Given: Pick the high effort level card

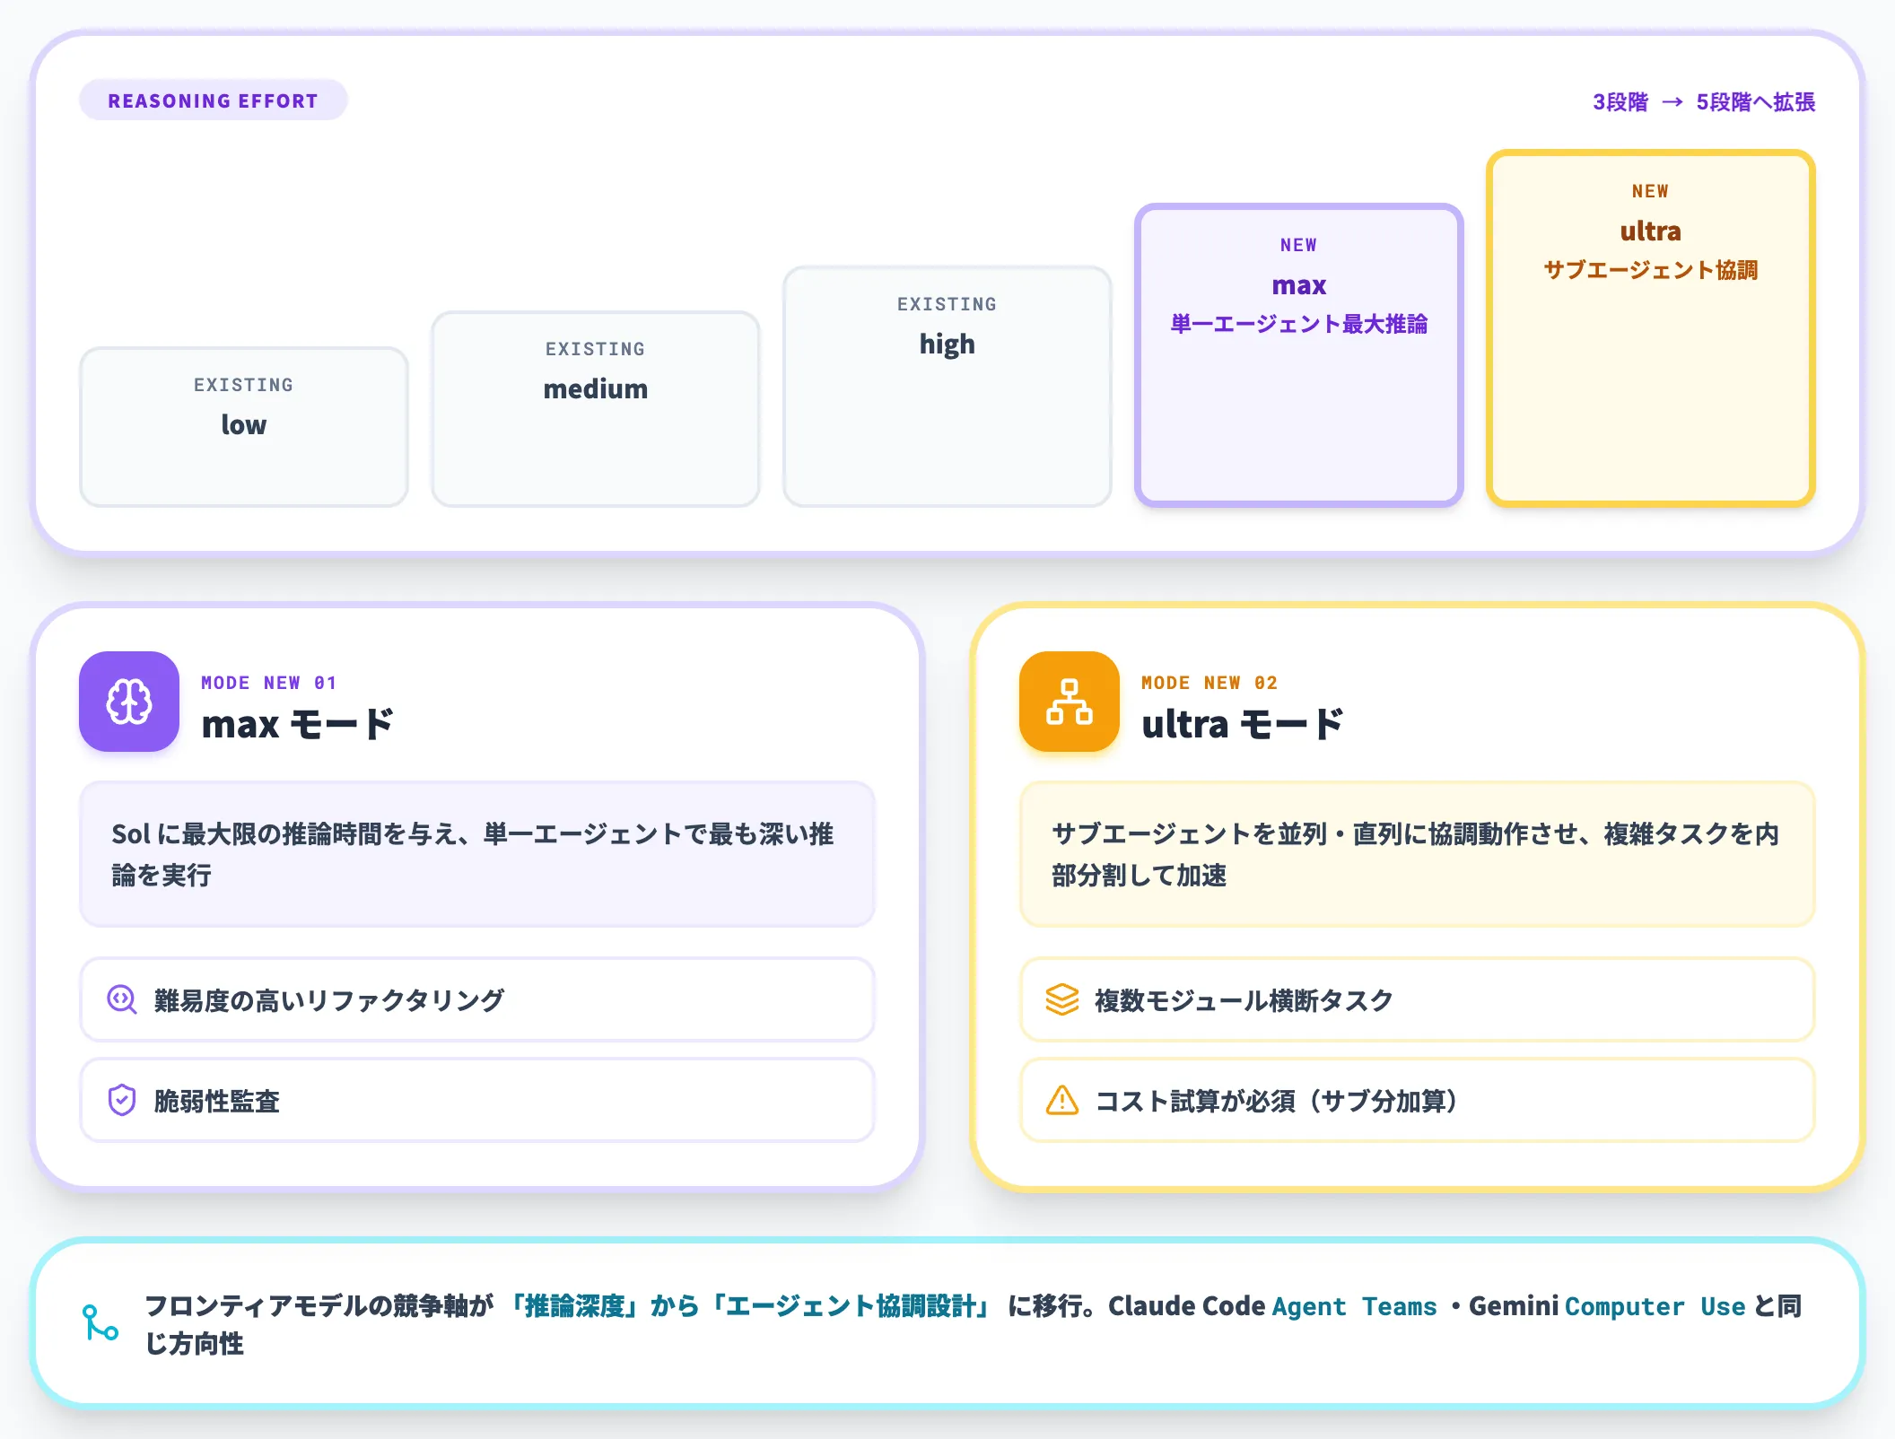Looking at the screenshot, I should [947, 387].
